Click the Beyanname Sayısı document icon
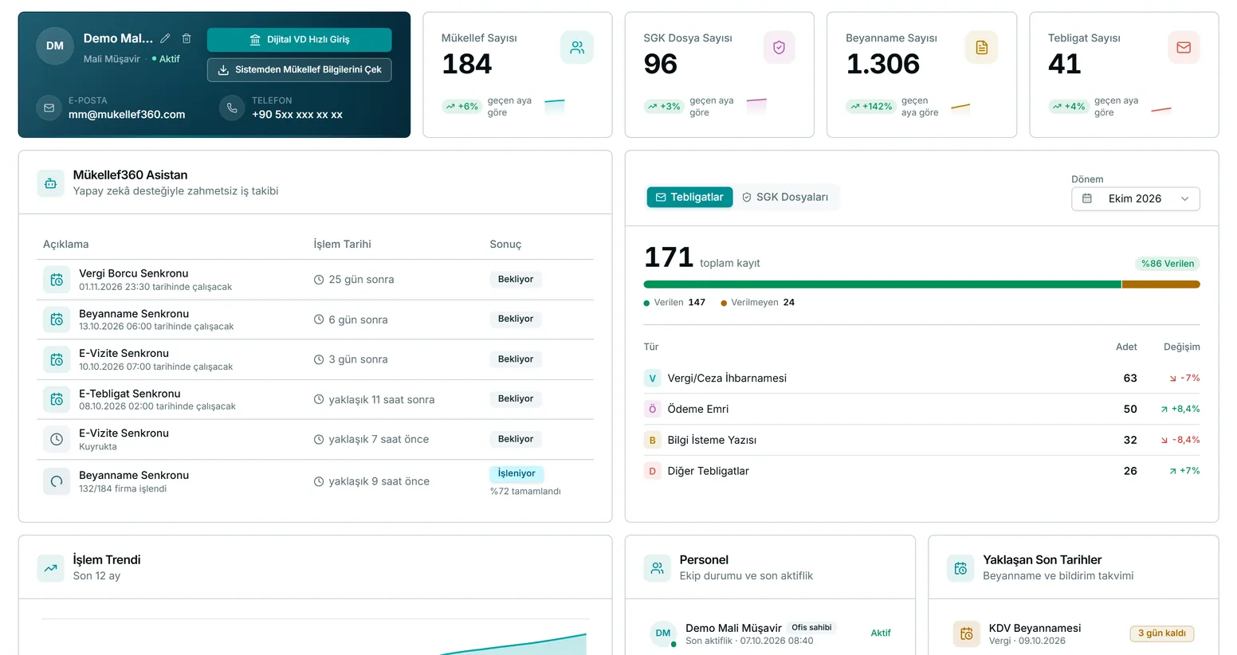 (981, 48)
